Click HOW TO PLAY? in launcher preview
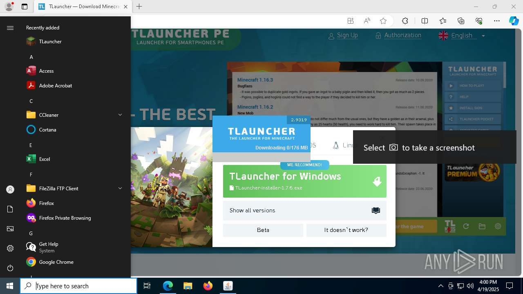The width and height of the screenshot is (523, 294). (x=473, y=86)
